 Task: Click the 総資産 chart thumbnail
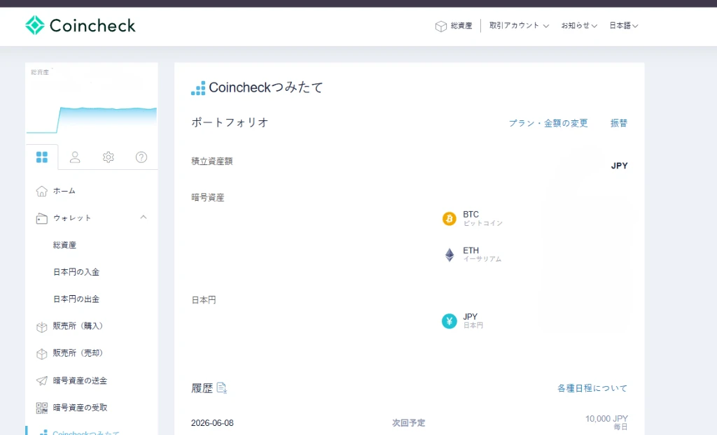(x=92, y=119)
